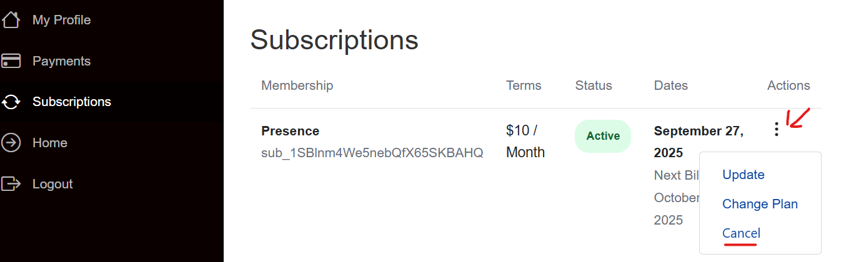Click the Presence membership name
841x262 pixels.
pos(290,131)
